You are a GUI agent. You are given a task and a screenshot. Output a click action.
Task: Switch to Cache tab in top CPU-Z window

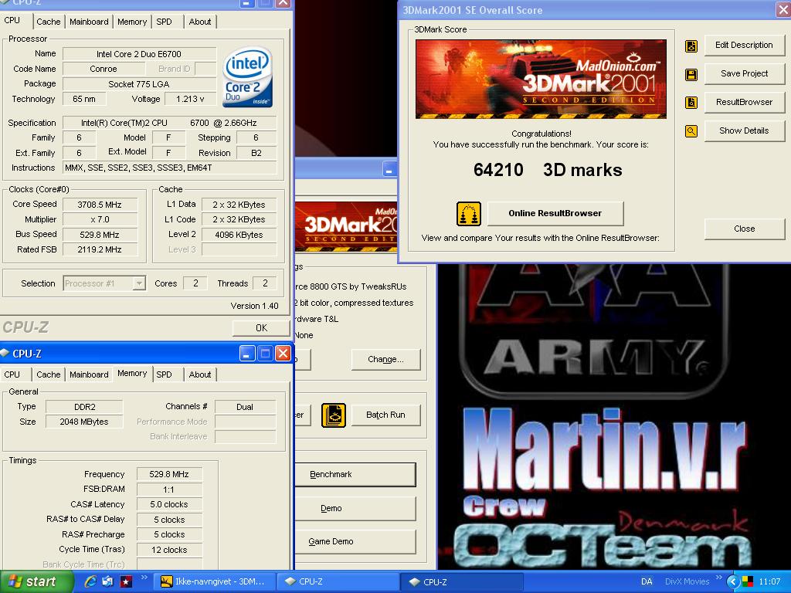49,22
